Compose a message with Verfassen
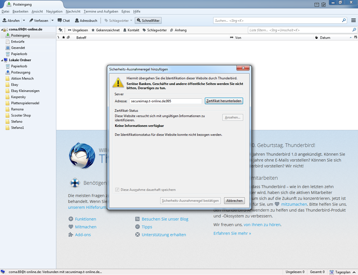The width and height of the screenshot is (358, 275). [x=39, y=20]
